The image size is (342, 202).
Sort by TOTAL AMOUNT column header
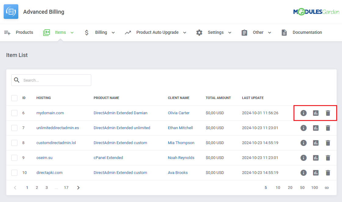218,98
